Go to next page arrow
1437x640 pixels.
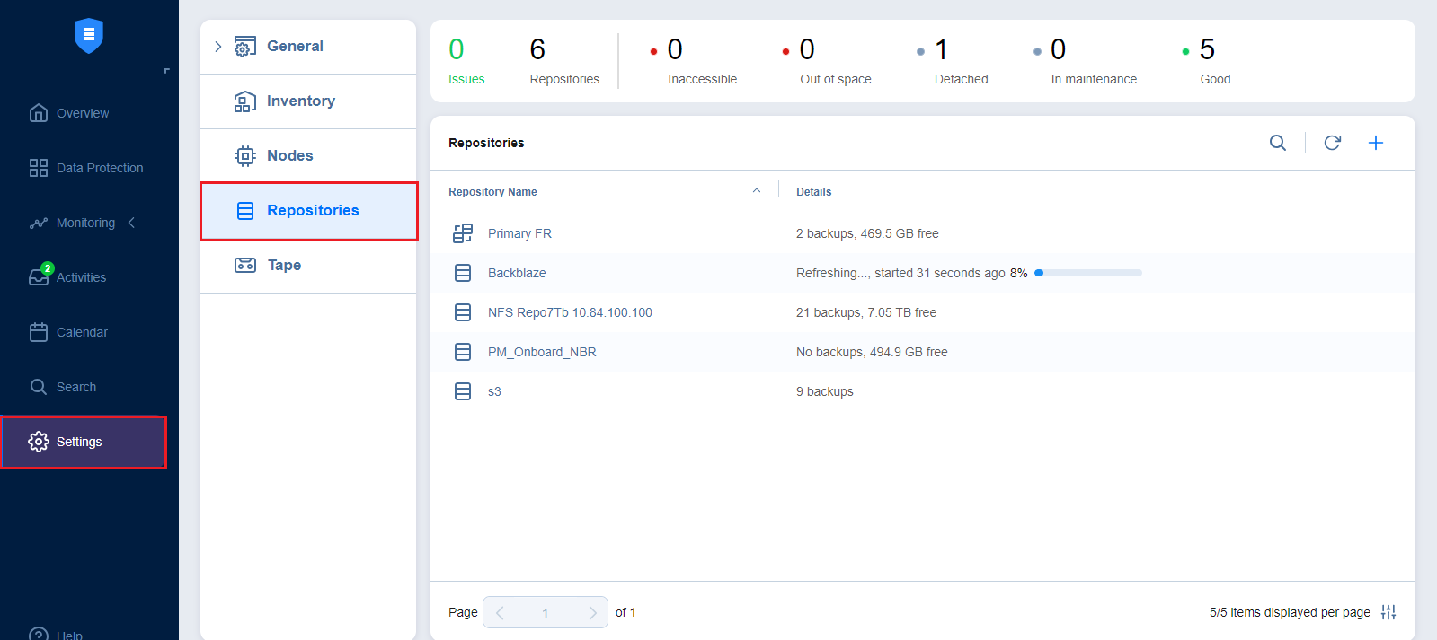point(592,612)
